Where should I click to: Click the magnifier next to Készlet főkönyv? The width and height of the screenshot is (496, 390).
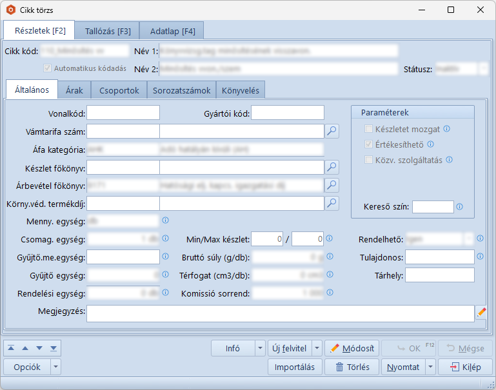pyautogui.click(x=331, y=167)
